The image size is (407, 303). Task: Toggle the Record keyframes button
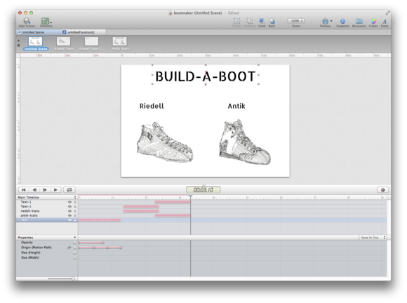[x=383, y=190]
